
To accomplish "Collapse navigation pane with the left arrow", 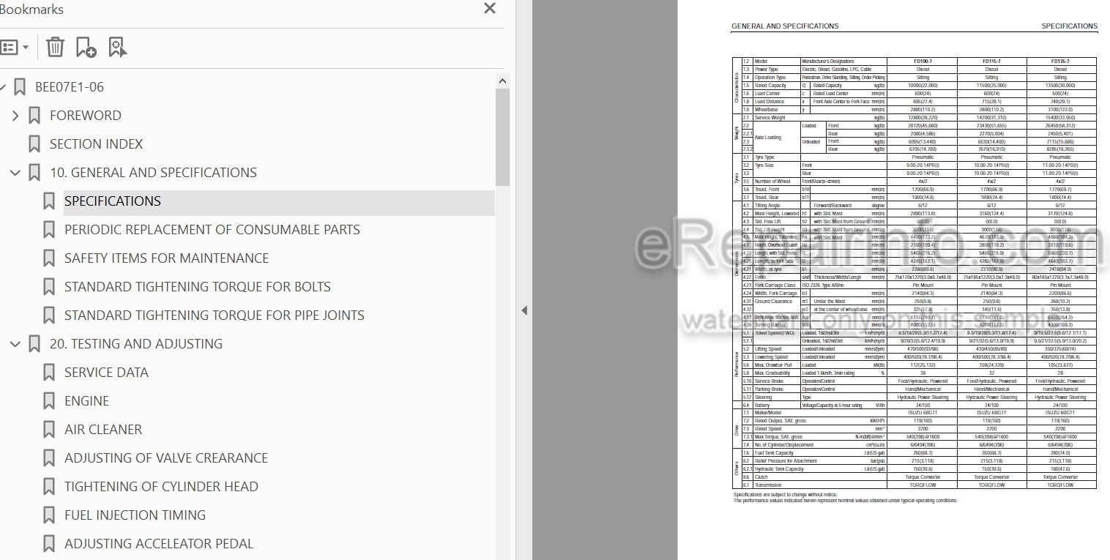I will 524,310.
